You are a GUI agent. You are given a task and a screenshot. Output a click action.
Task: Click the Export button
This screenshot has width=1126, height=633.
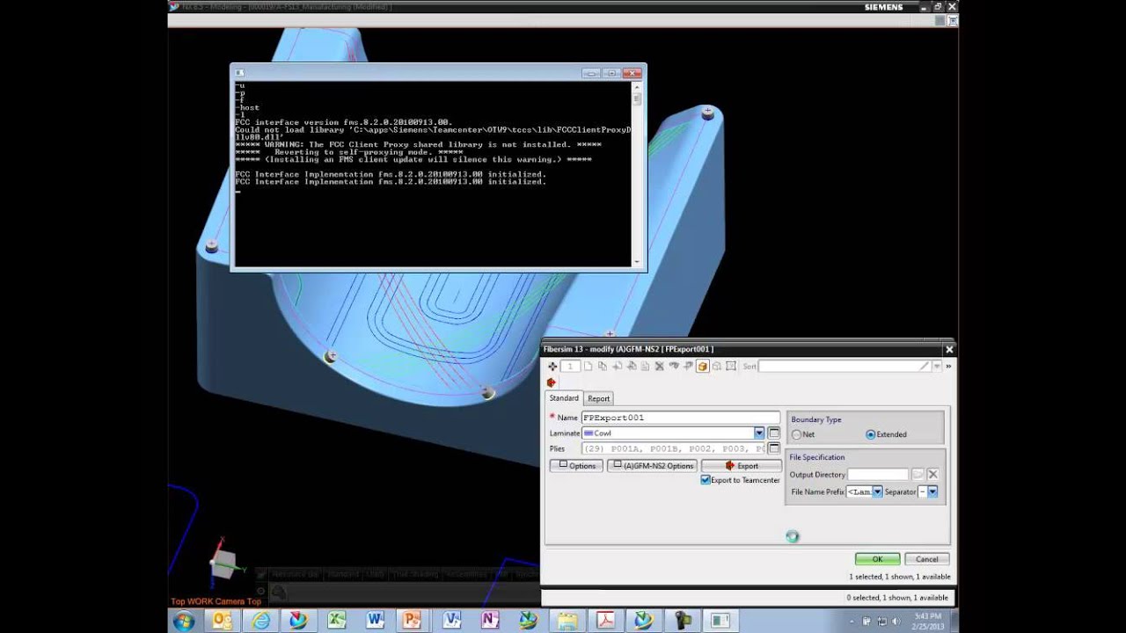point(742,466)
